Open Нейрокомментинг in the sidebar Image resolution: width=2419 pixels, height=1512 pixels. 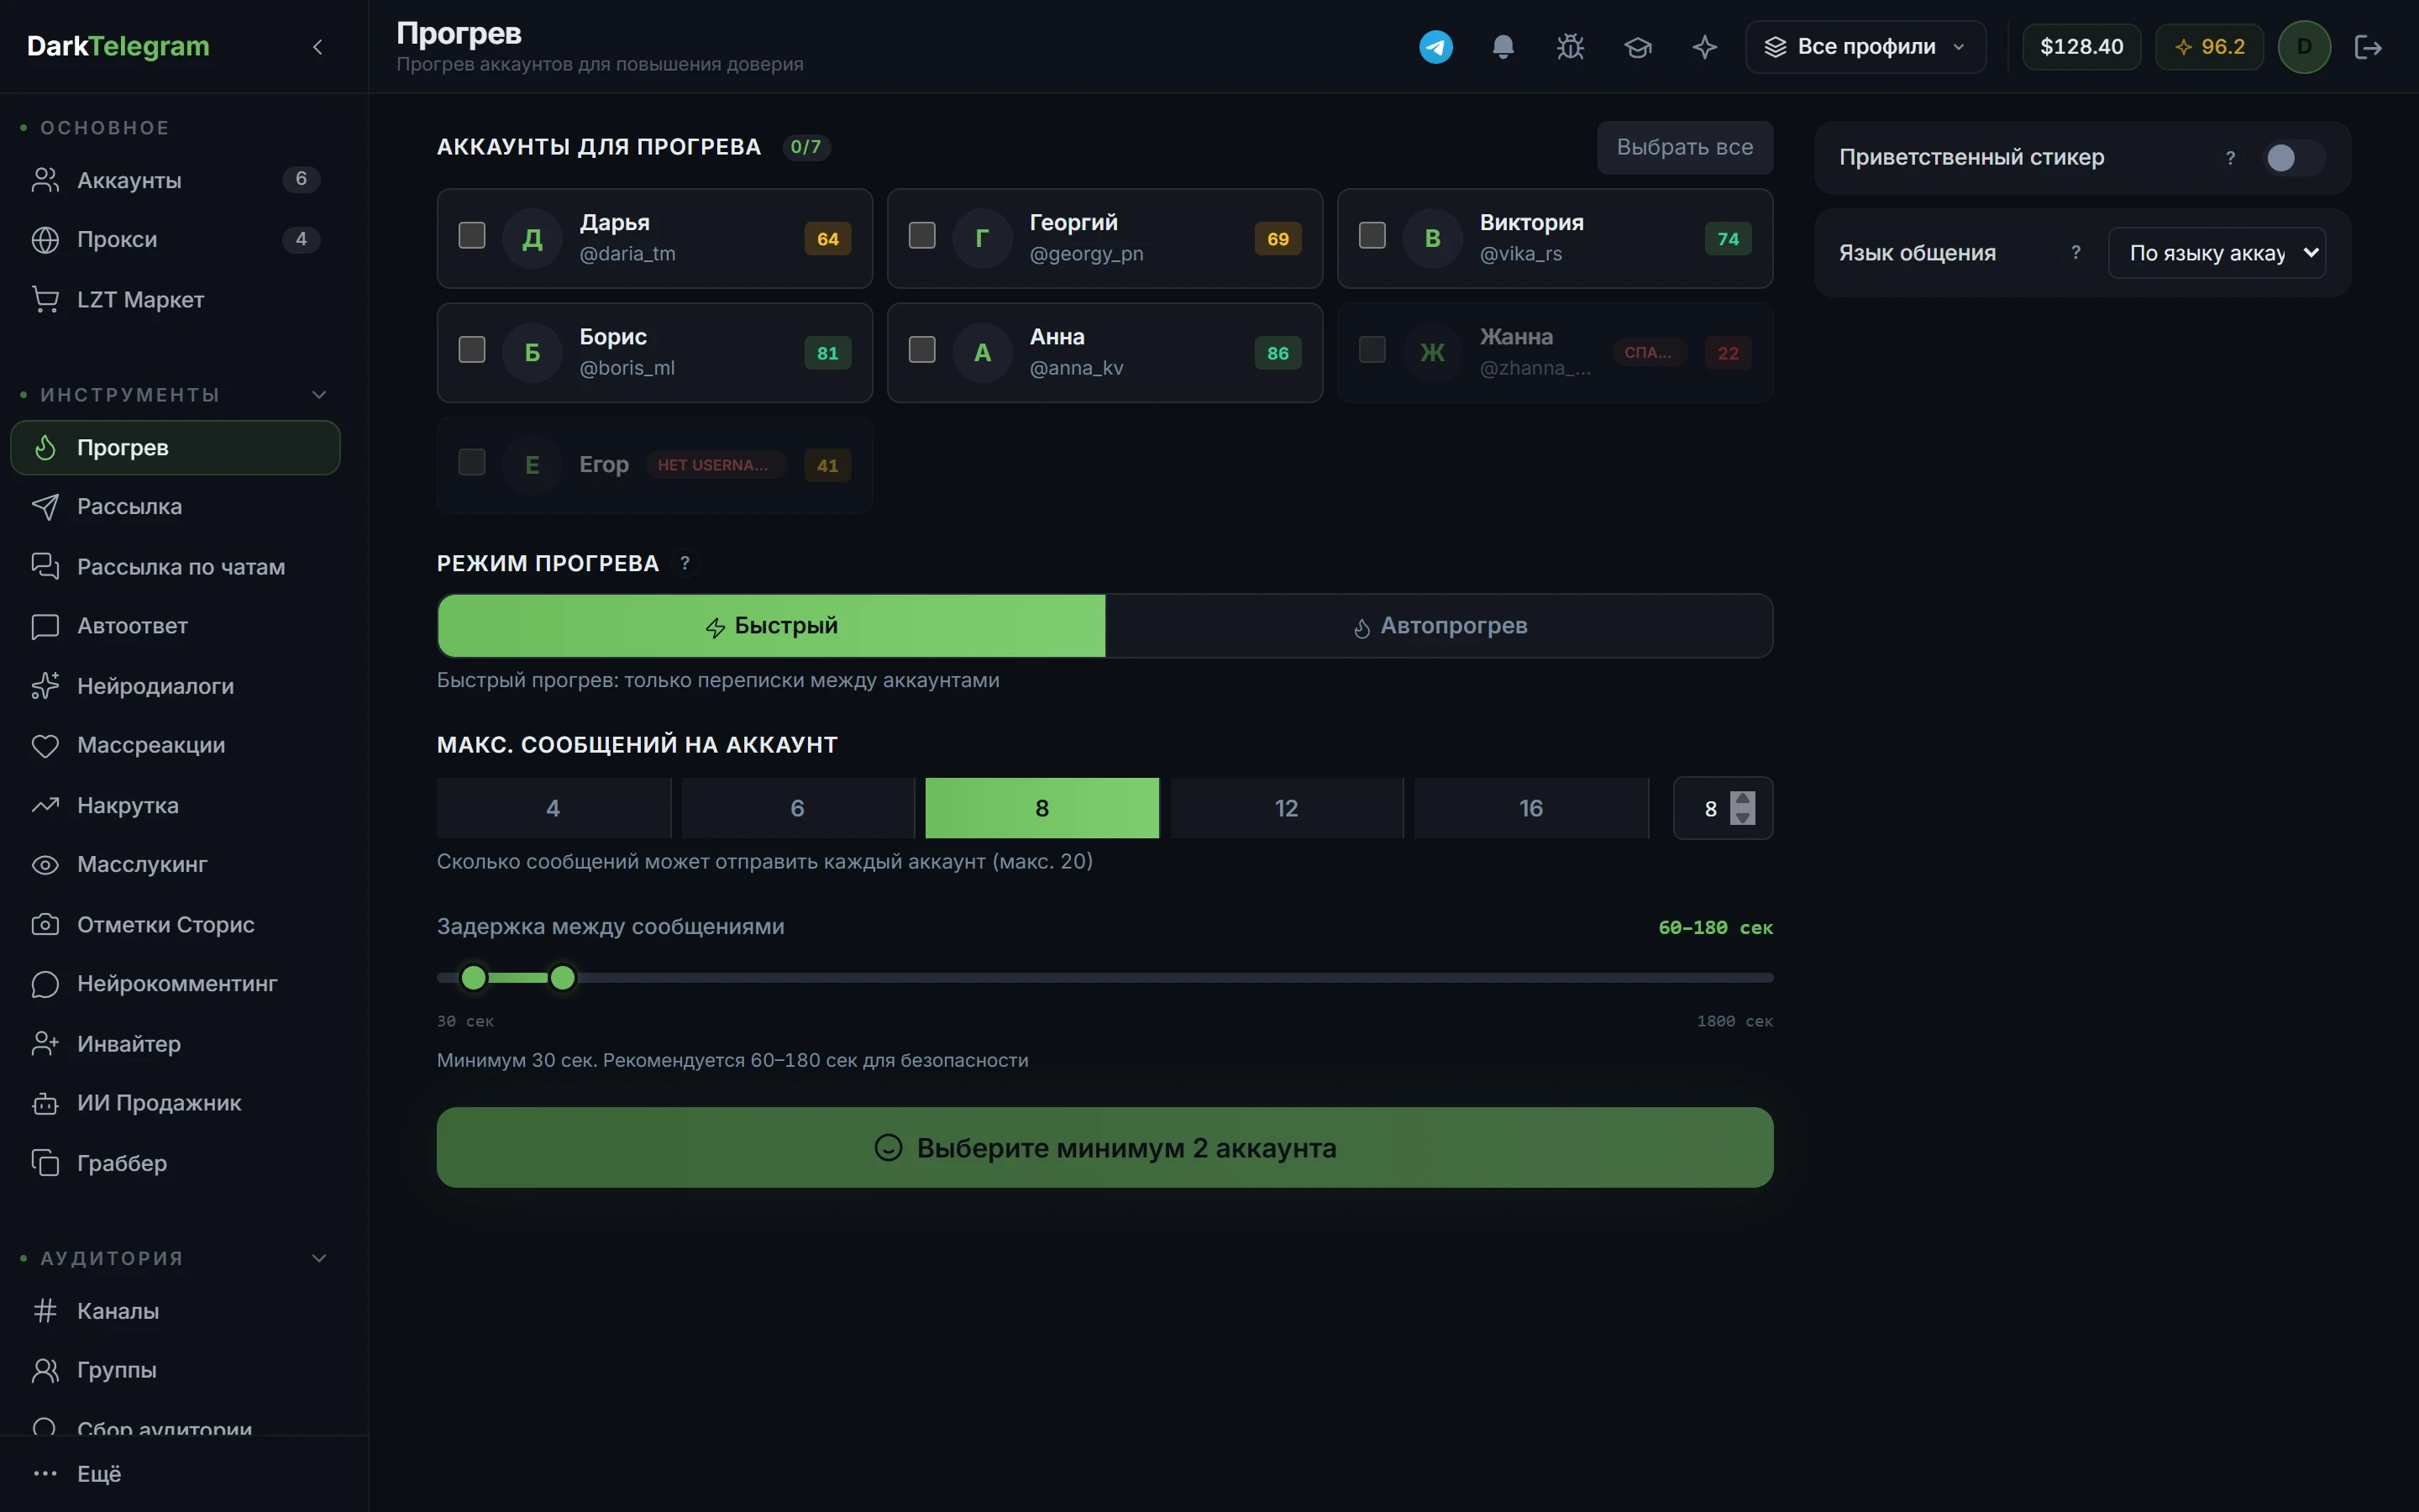click(176, 984)
